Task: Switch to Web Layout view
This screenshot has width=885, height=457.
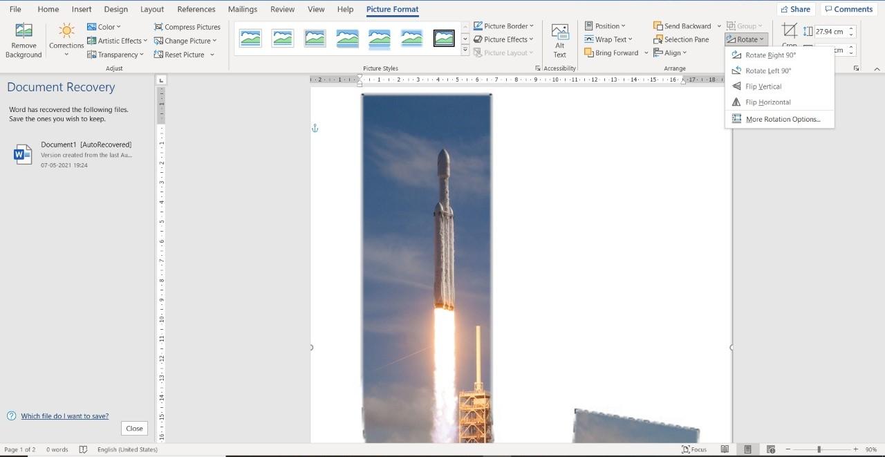Action: pos(771,449)
